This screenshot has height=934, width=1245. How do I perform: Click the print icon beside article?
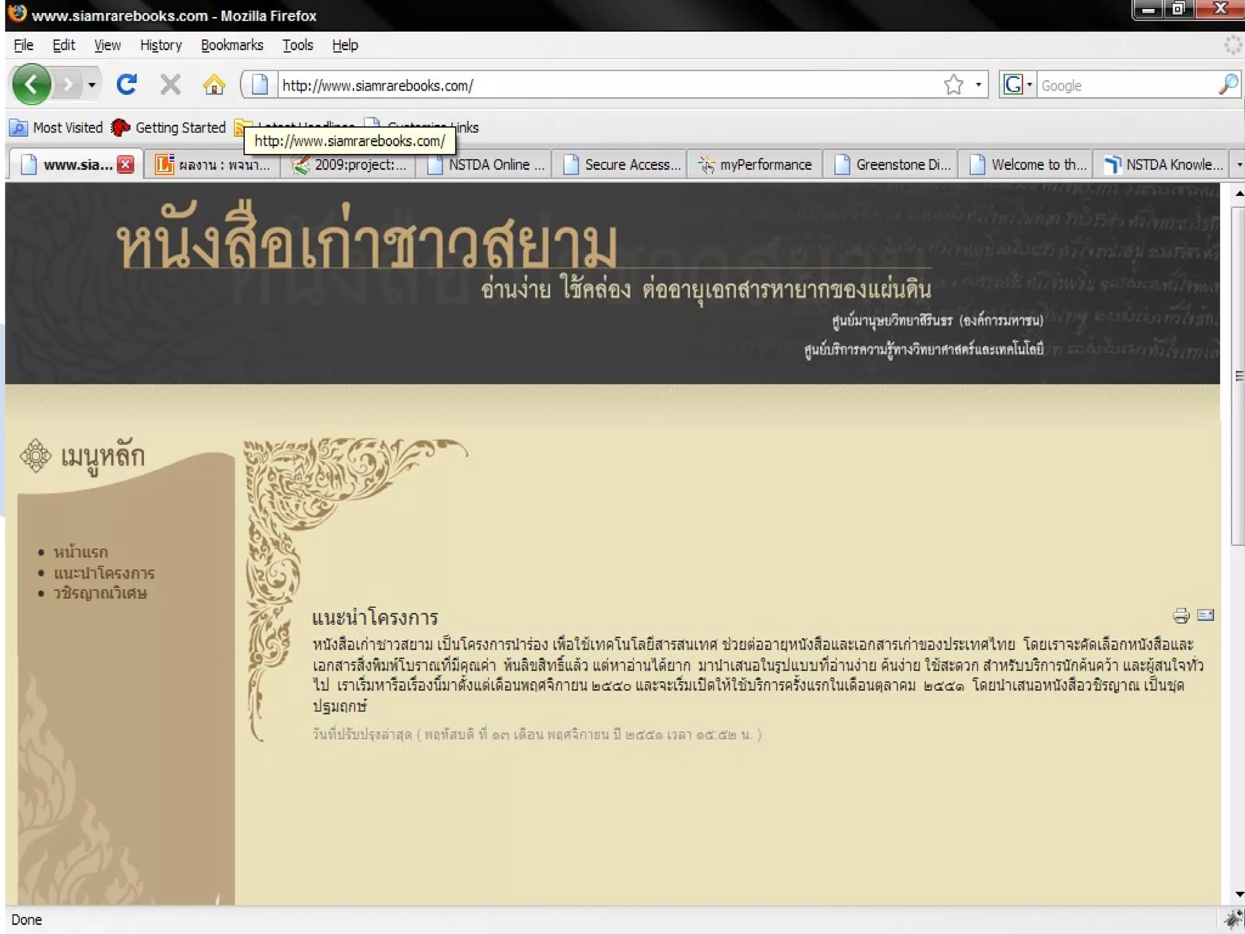click(1181, 615)
